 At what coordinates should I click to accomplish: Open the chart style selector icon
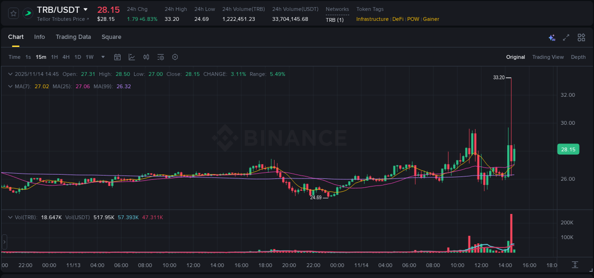[x=132, y=56]
